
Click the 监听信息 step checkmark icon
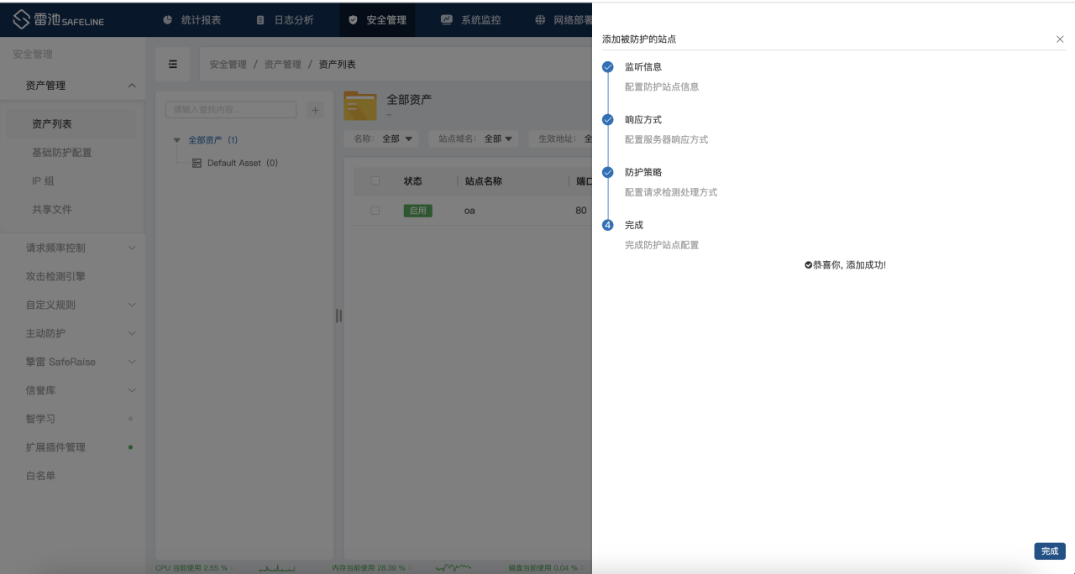(x=608, y=67)
